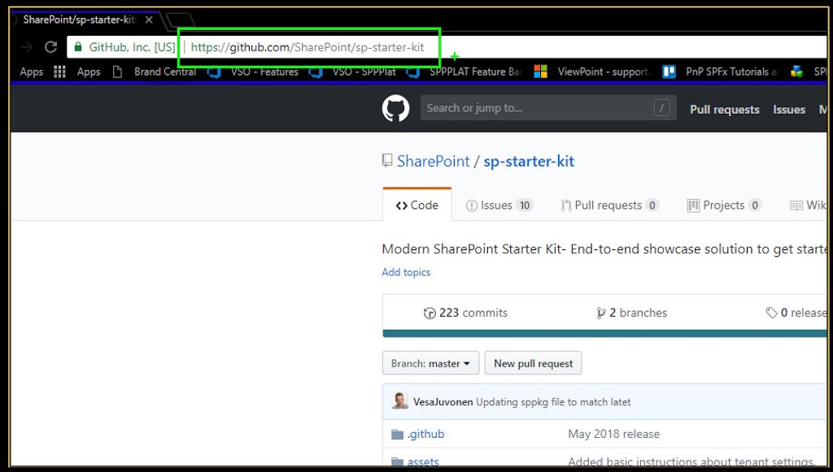Click the Modern SharePoint Starter Kit description text

pos(604,249)
